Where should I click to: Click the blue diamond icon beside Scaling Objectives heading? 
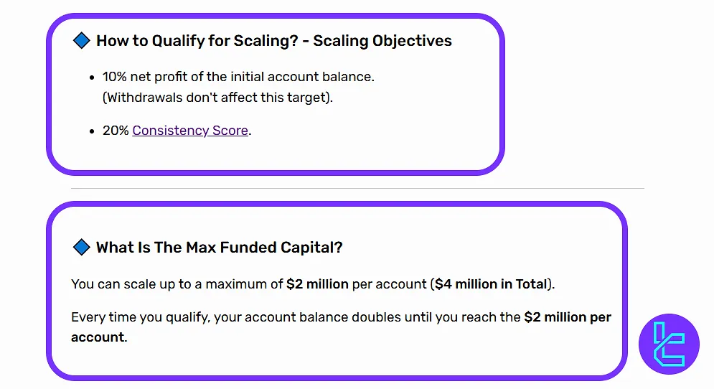(x=81, y=40)
